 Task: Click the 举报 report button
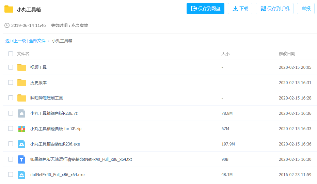pyautogui.click(x=306, y=9)
